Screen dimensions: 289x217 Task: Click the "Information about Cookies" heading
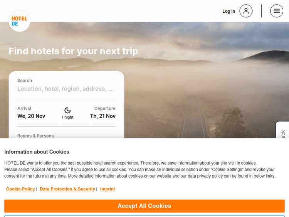(x=37, y=152)
